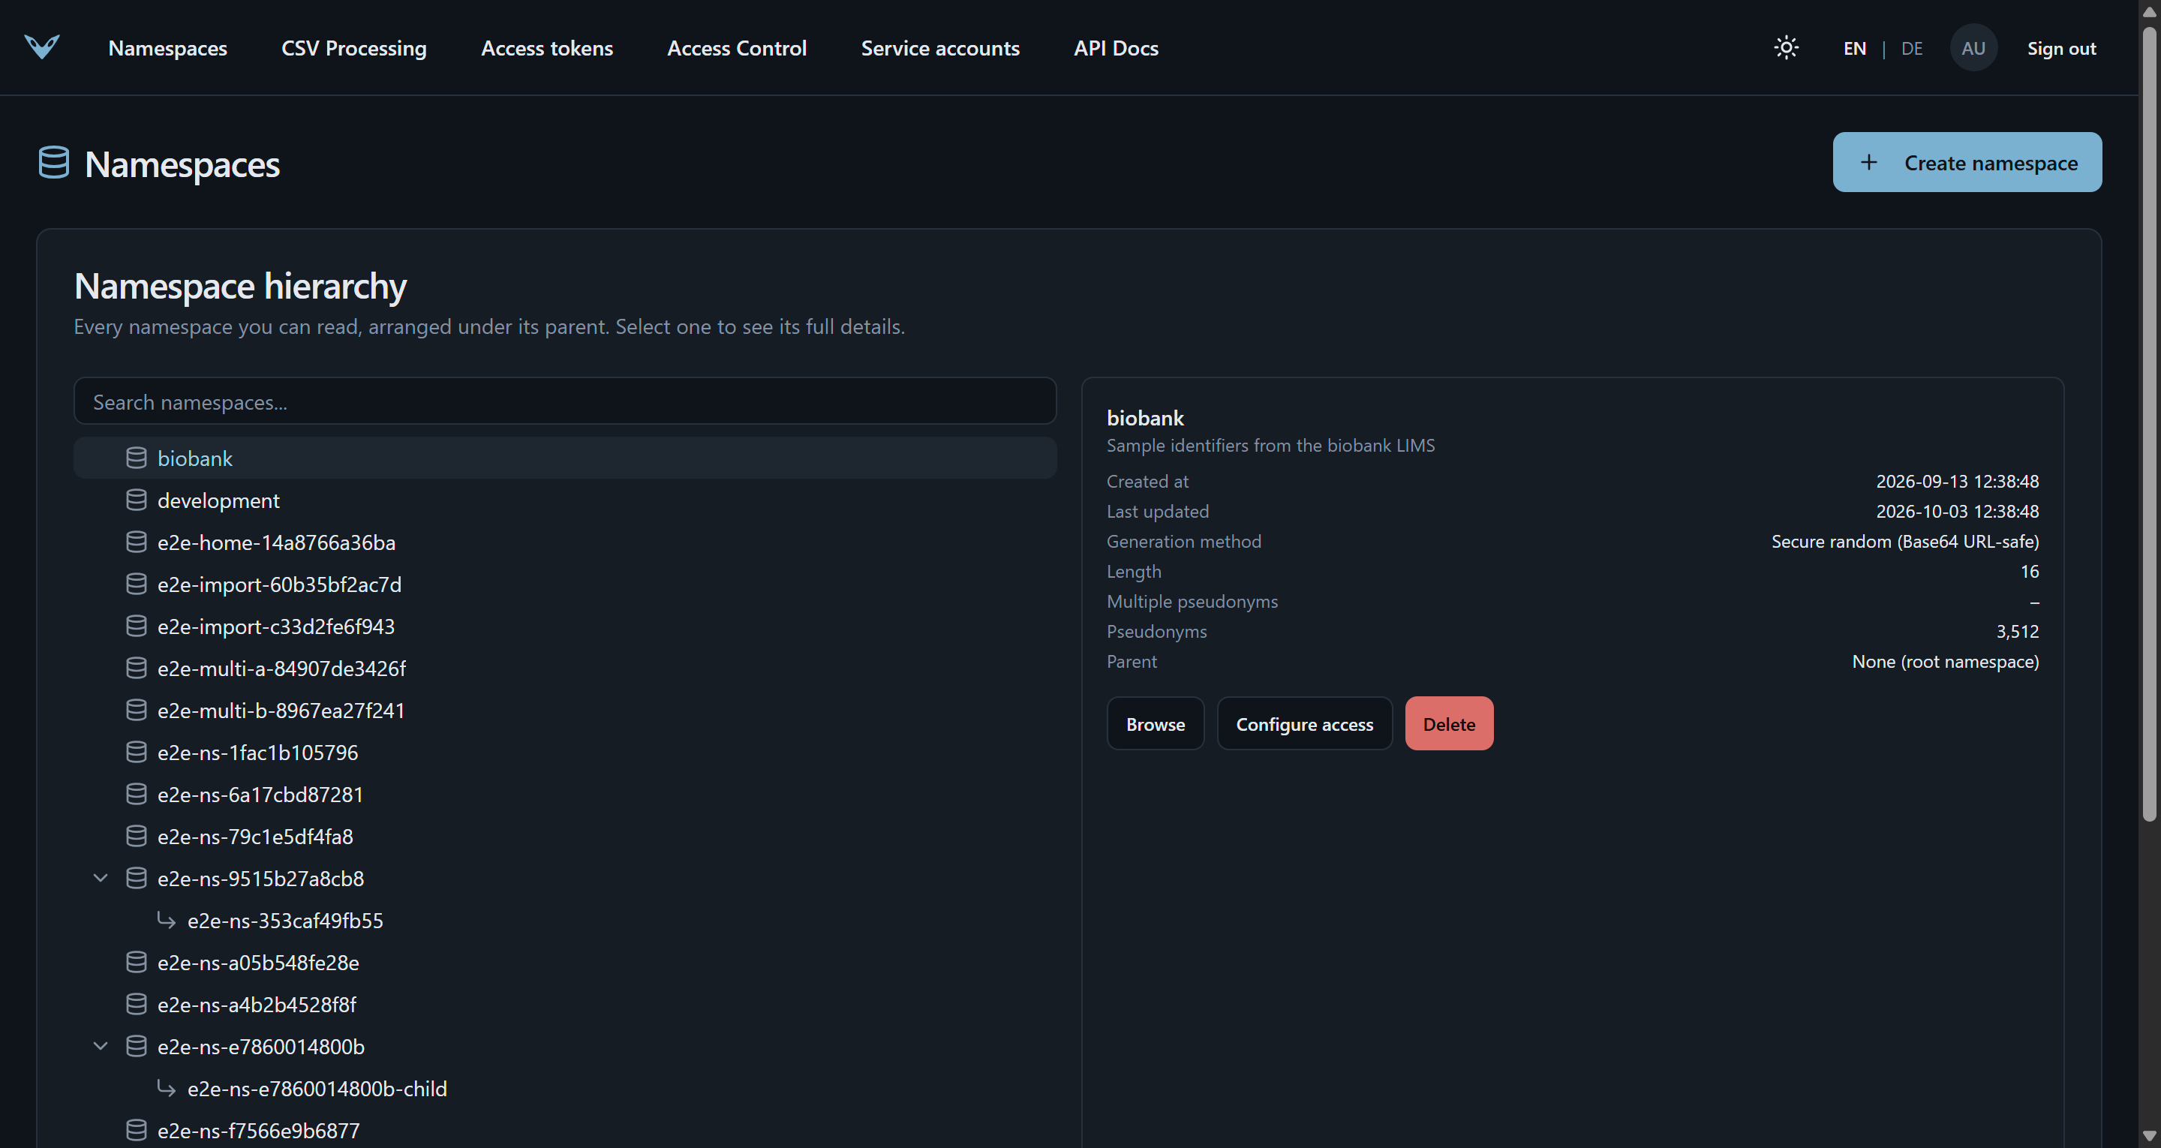The width and height of the screenshot is (2161, 1148).
Task: Click the database icon for e2e-ns-a4b2b4528f8f
Action: point(136,1004)
